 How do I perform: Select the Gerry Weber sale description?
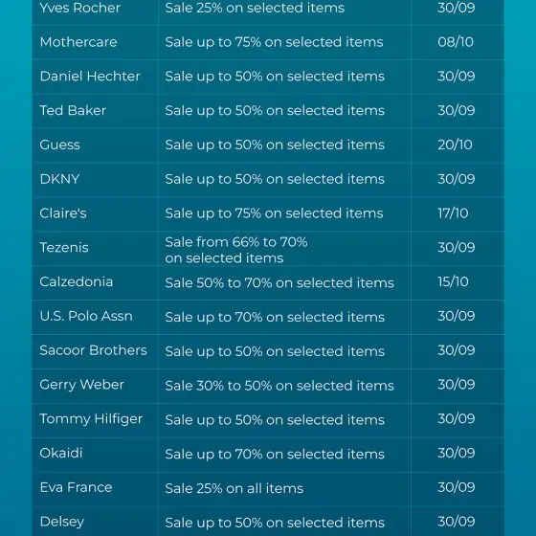tap(279, 386)
